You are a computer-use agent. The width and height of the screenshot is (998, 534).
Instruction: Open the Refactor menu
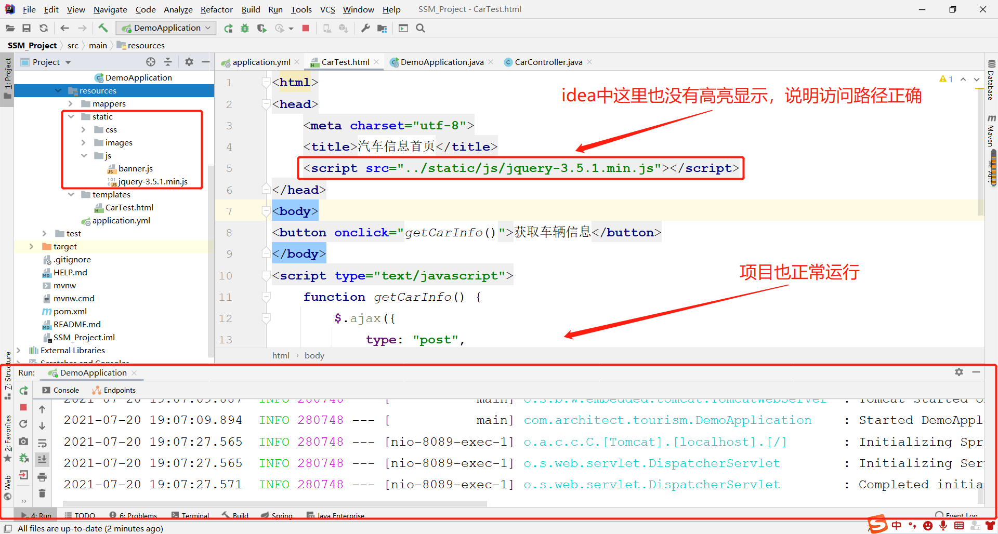click(x=217, y=9)
